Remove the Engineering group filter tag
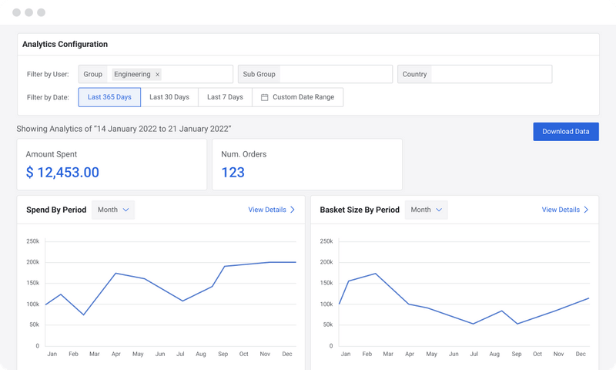This screenshot has width=616, height=370. click(158, 75)
